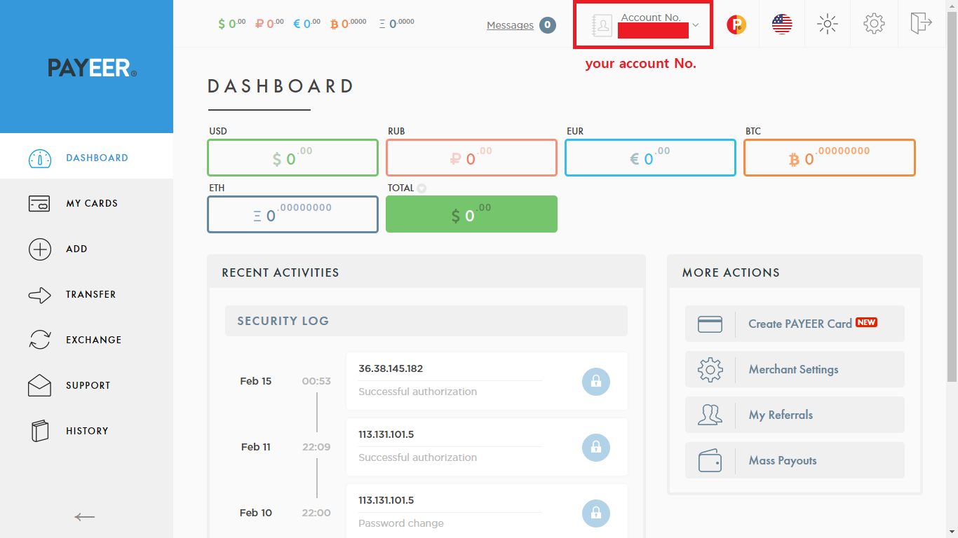This screenshot has width=958, height=538.
Task: Click the orange P coin icon
Action: coord(736,25)
